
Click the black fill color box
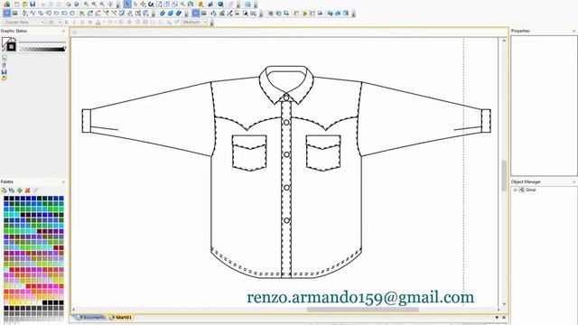[x=12, y=47]
